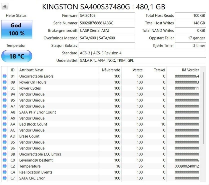Click the attribute list vertical scrollbar
The image size is (209, 185).
(x=203, y=108)
